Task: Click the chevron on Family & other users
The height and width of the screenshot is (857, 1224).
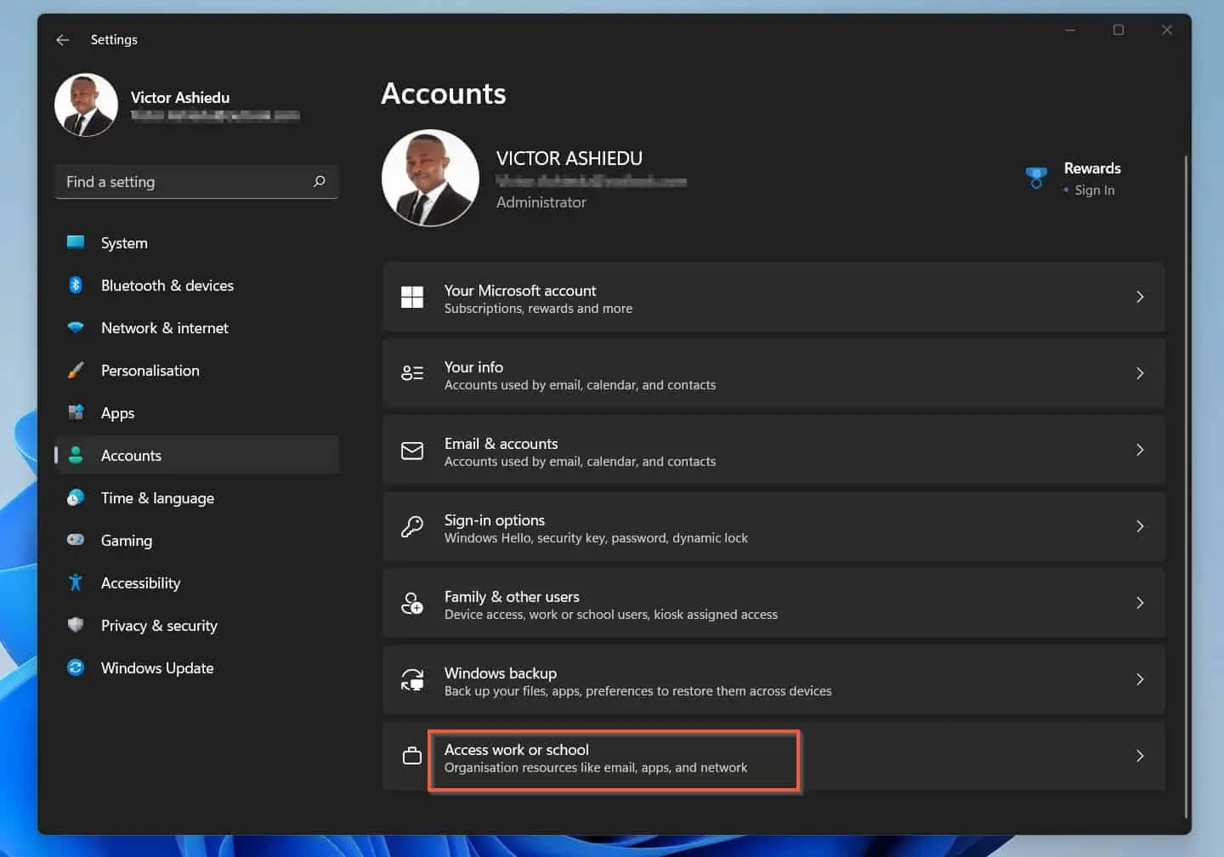Action: pos(1140,603)
